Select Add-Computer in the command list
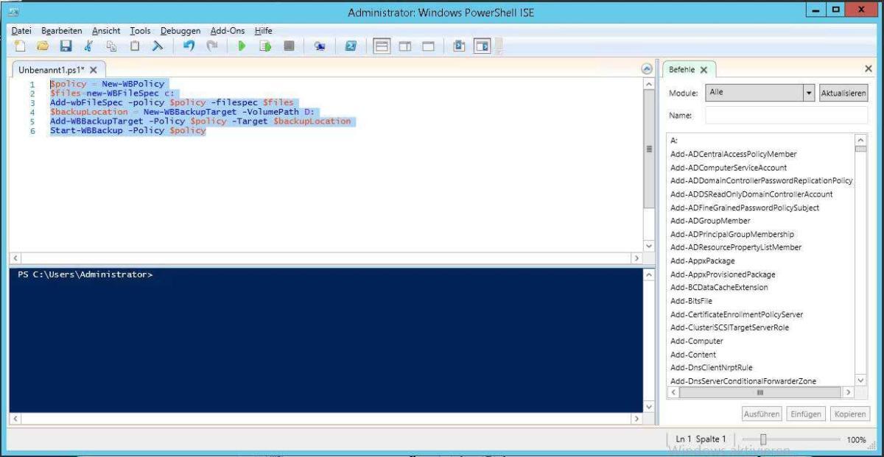The width and height of the screenshot is (884, 457). coord(696,341)
